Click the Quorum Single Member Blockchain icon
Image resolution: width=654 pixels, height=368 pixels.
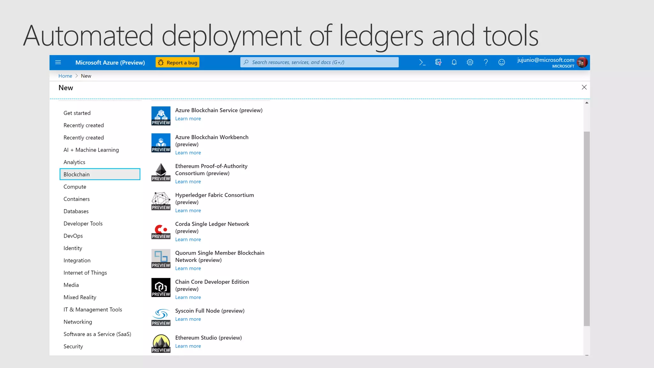point(161,259)
